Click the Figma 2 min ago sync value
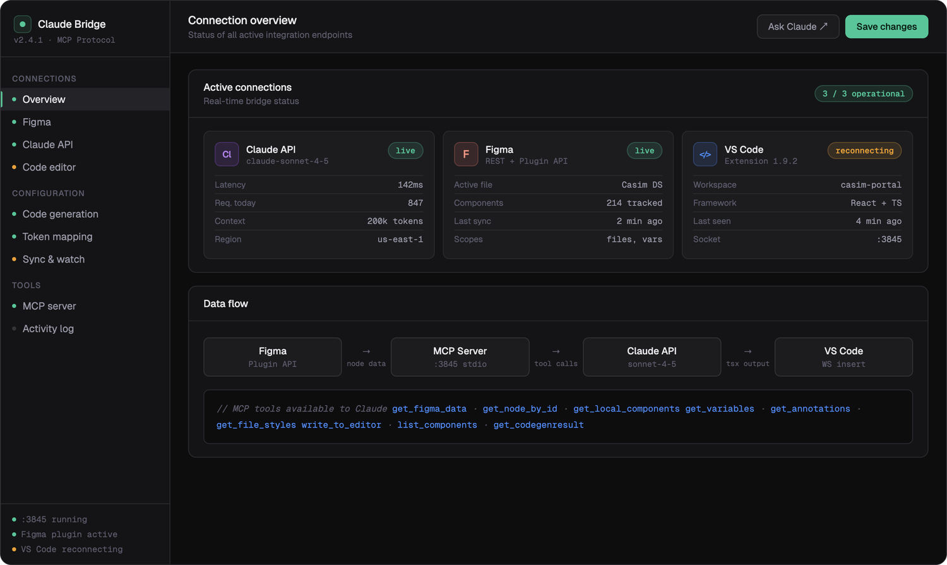The height and width of the screenshot is (565, 947). [x=640, y=222]
